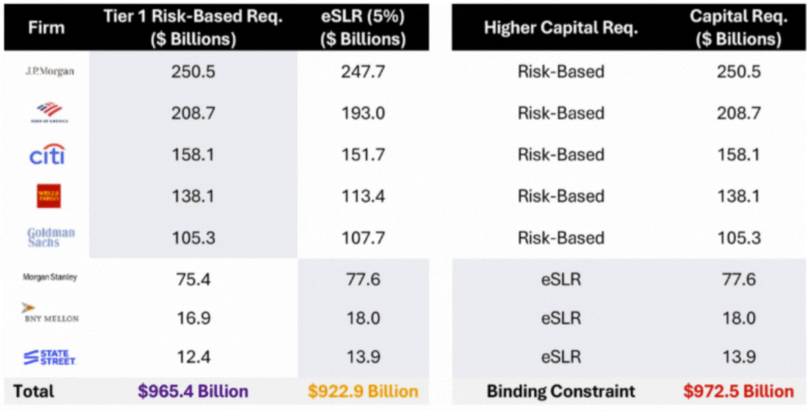Click the red $972.5 Billion total
The height and width of the screenshot is (411, 807).
(x=738, y=391)
